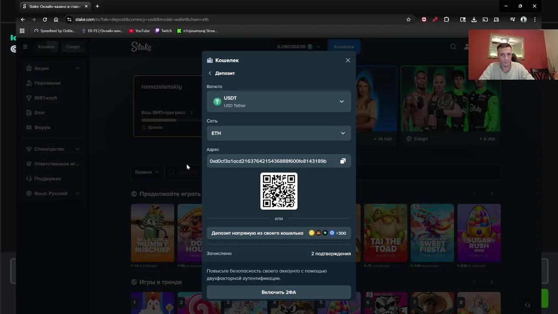
Task: Open the ETH network dropdown
Action: click(279, 133)
